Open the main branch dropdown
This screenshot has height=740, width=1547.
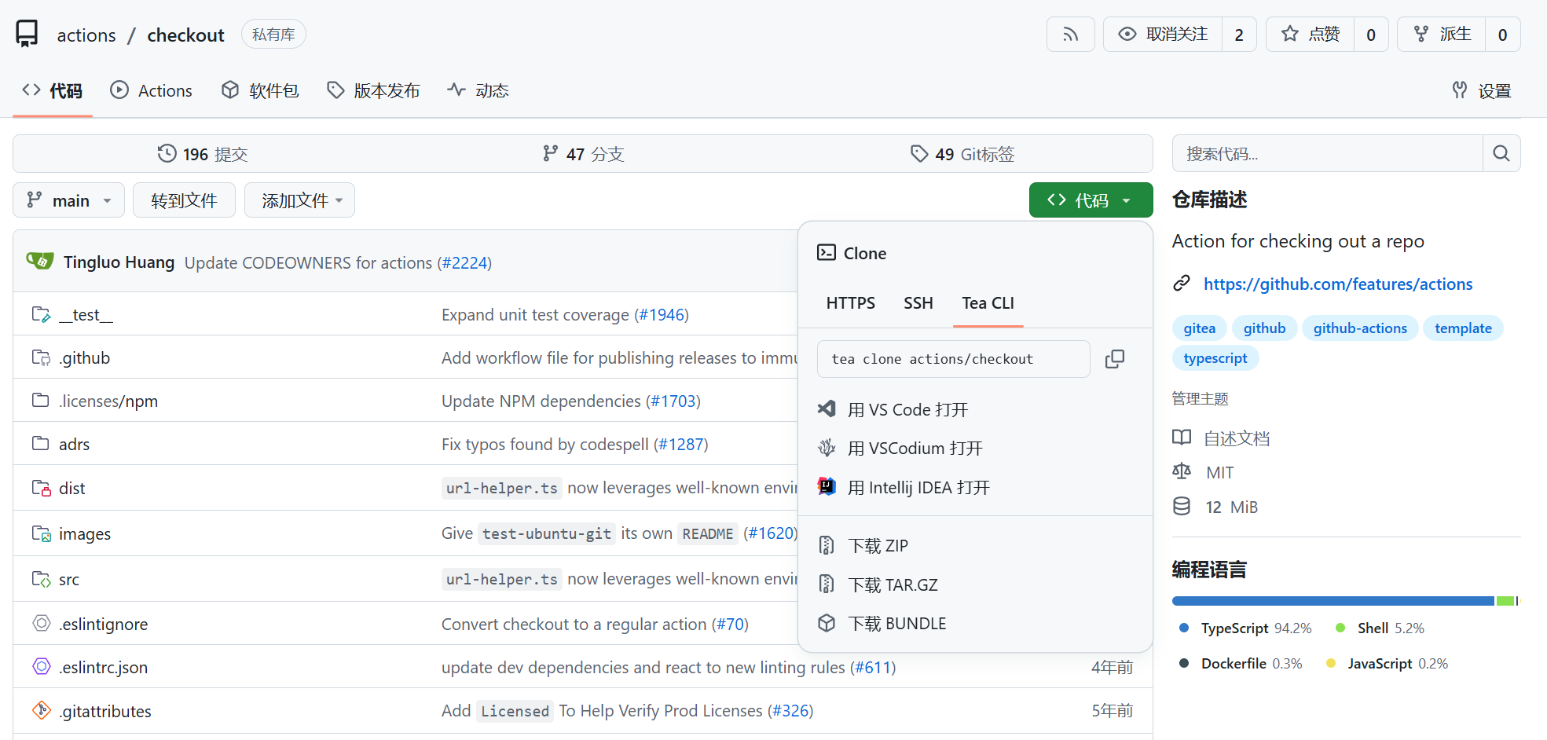click(x=69, y=201)
